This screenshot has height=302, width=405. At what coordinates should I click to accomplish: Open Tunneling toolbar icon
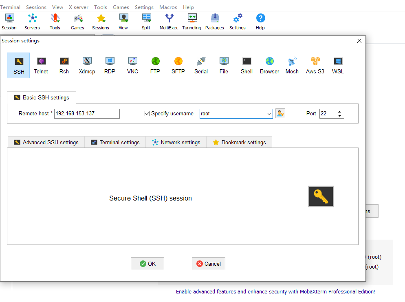pos(191,22)
